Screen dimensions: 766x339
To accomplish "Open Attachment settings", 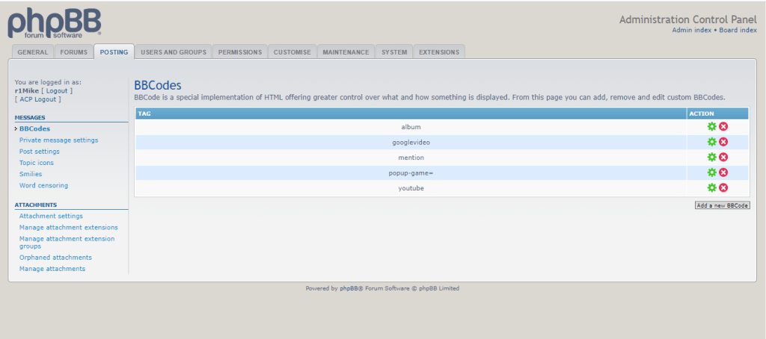I will [52, 216].
